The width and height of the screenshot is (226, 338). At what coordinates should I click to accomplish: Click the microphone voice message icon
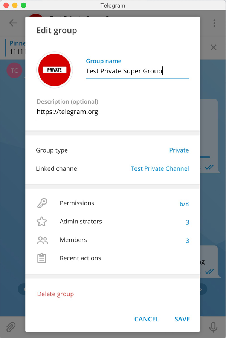click(x=213, y=327)
